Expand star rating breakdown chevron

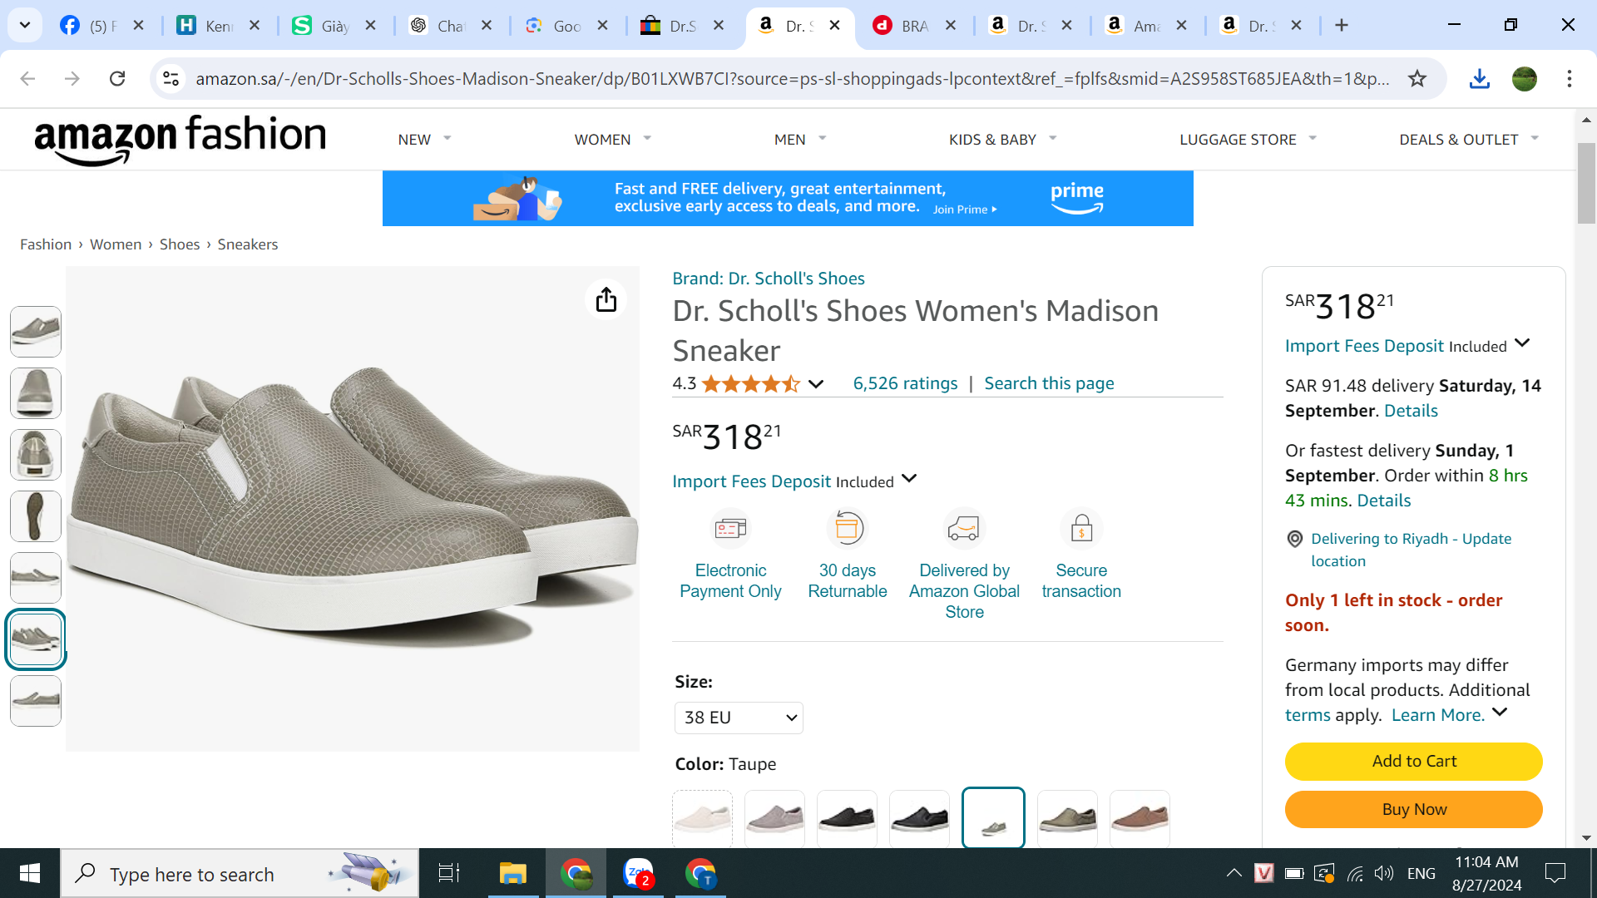816,384
